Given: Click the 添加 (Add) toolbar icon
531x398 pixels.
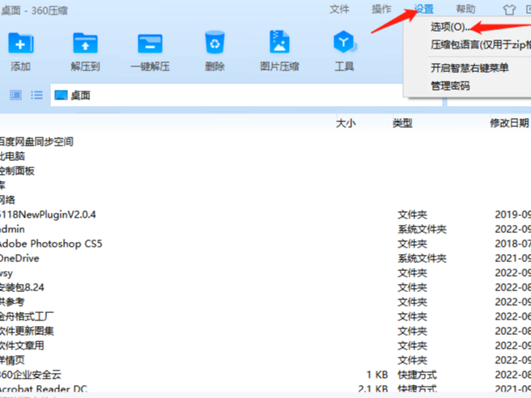Looking at the screenshot, I should click(x=21, y=43).
